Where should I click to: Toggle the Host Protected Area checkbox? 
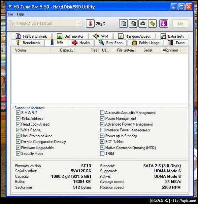pos(18,136)
